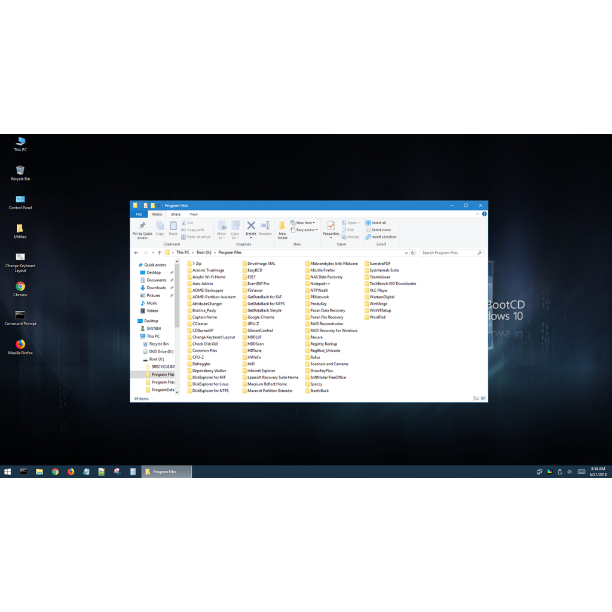Click Invert selection in ribbon
The height and width of the screenshot is (612, 612).
[x=381, y=237]
